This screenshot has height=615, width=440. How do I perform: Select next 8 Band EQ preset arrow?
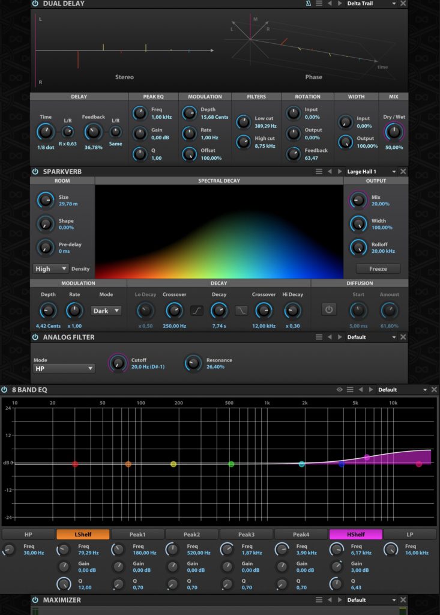coord(370,389)
